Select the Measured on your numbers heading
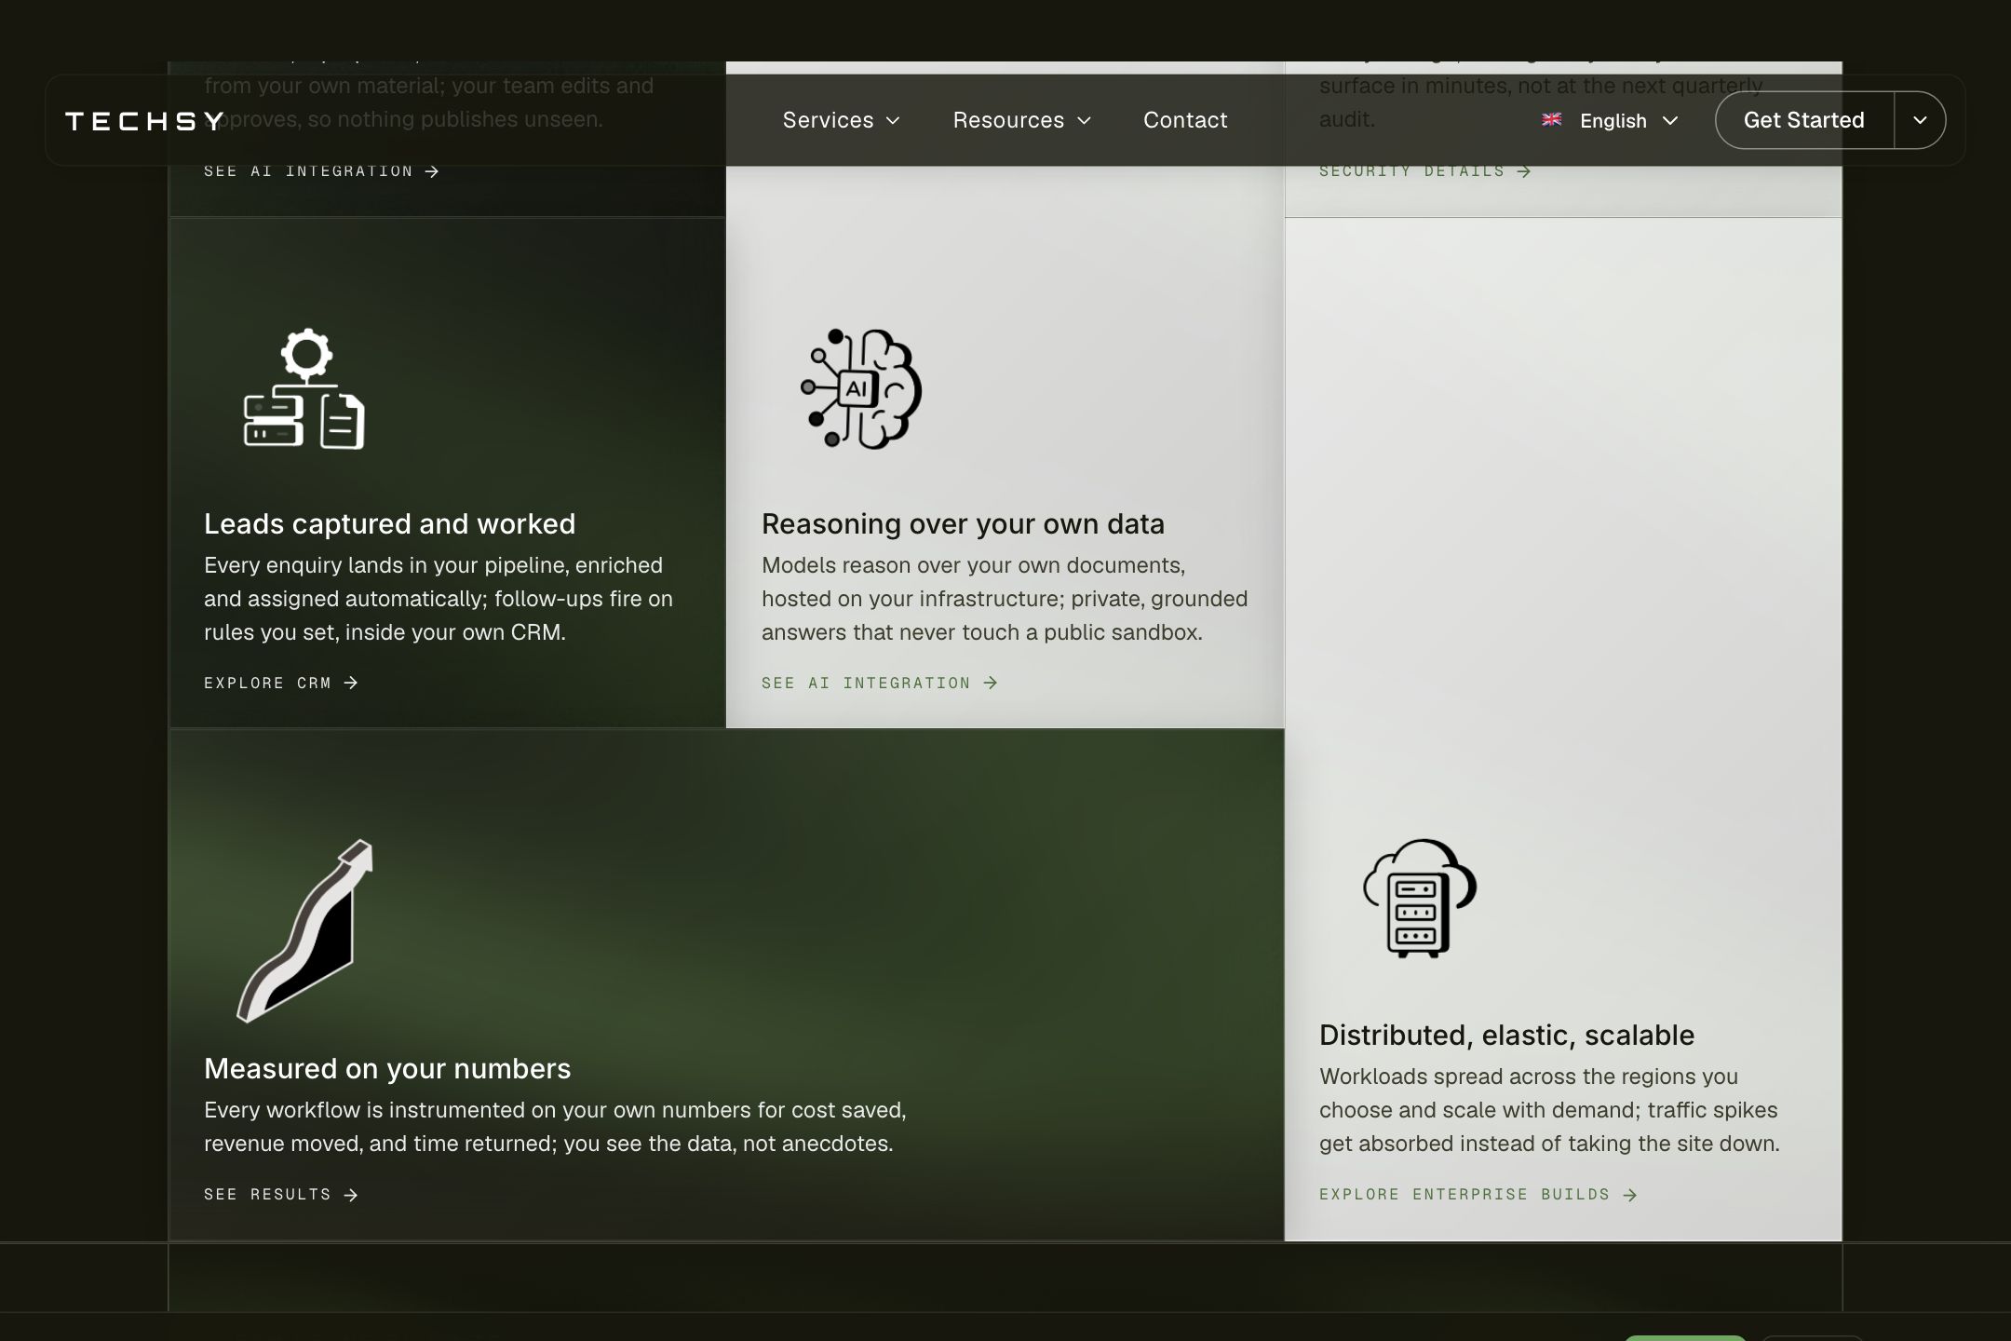 tap(387, 1068)
